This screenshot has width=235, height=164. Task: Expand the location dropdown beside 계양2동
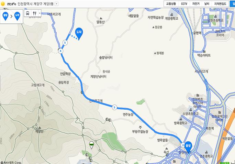pyautogui.click(x=56, y=4)
